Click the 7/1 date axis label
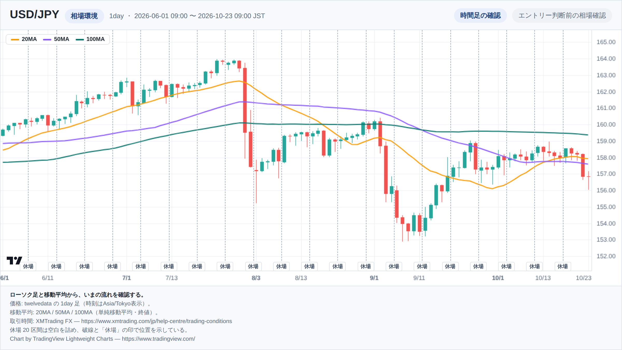The image size is (622, 350). [x=126, y=278]
